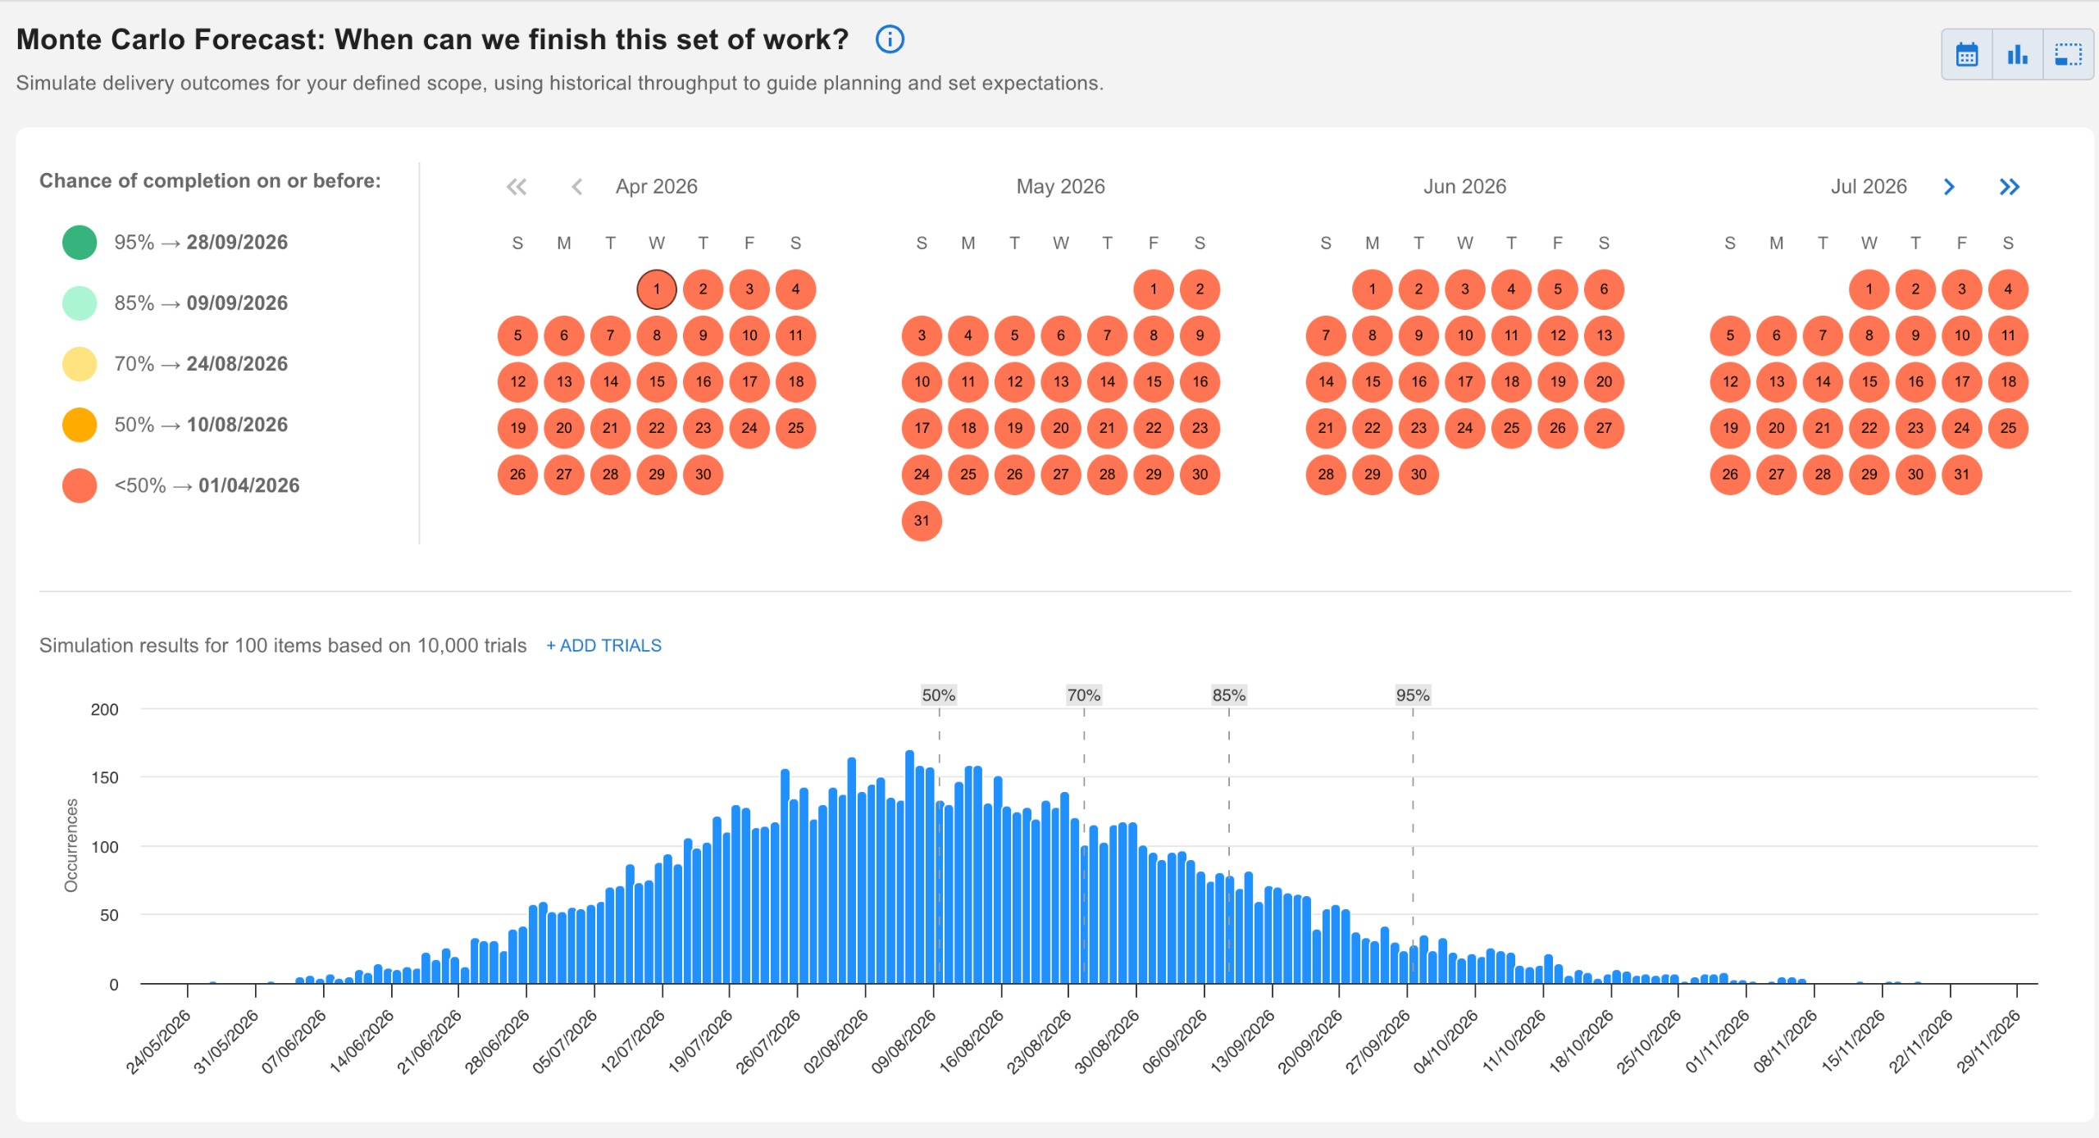
Task: Click the calendar view toggle icon
Action: pyautogui.click(x=1967, y=55)
